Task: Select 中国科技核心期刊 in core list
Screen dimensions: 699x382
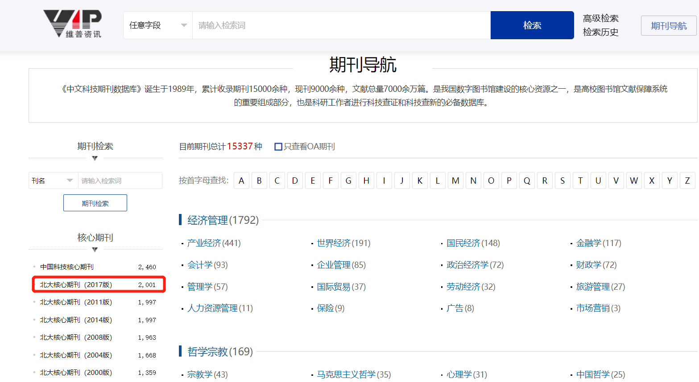Action: pos(67,267)
